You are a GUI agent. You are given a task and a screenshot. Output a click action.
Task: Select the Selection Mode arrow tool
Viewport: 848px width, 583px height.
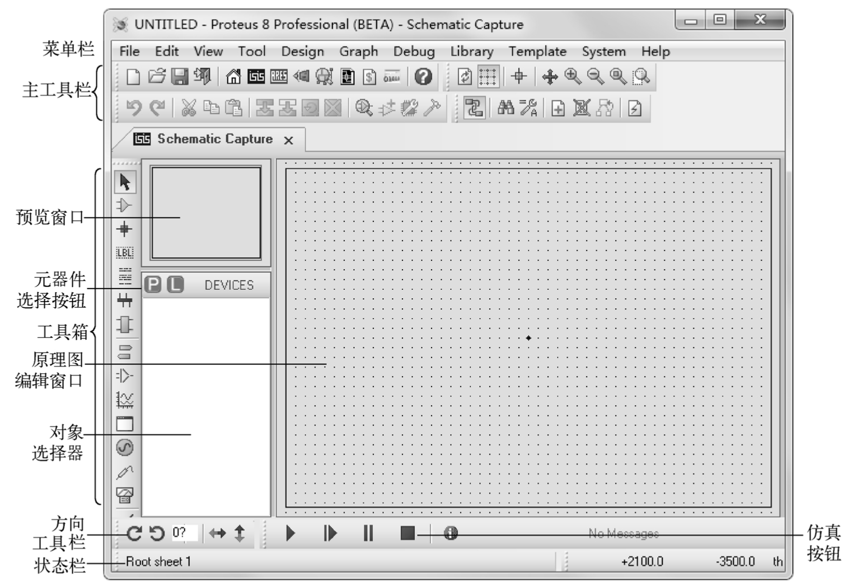pos(125,182)
